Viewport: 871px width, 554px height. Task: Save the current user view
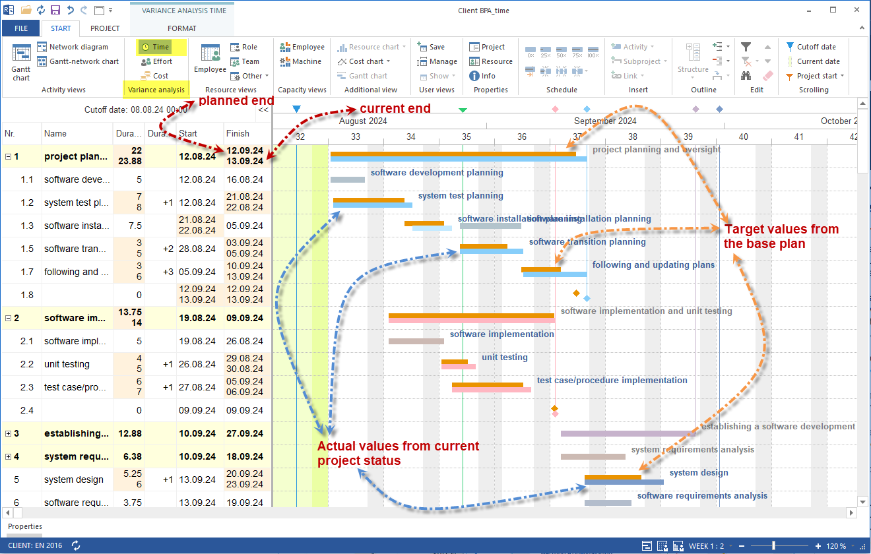tap(431, 47)
